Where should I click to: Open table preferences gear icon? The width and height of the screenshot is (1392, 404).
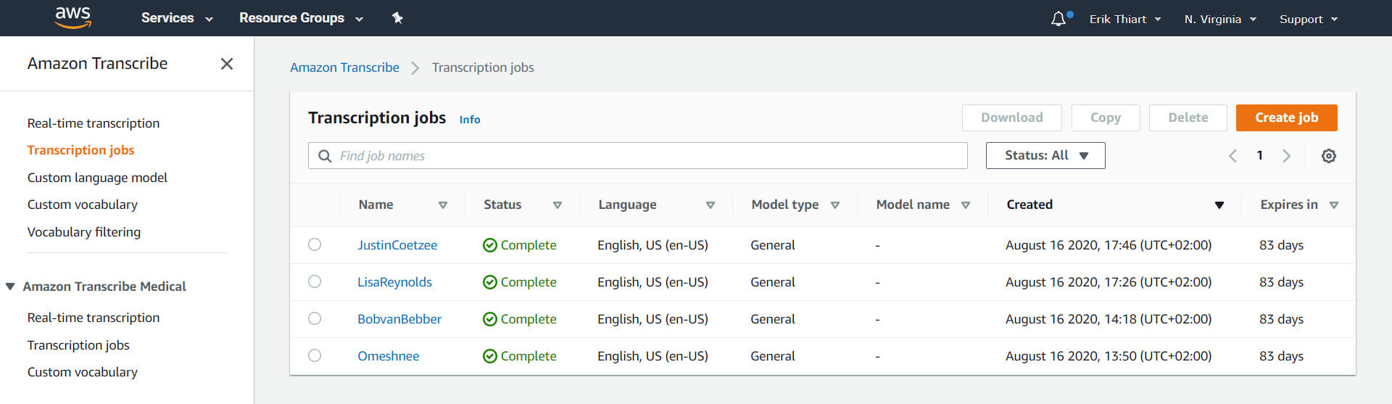pyautogui.click(x=1328, y=156)
